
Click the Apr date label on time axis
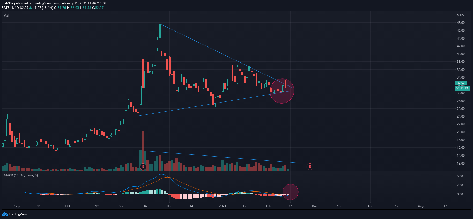pos(370,206)
